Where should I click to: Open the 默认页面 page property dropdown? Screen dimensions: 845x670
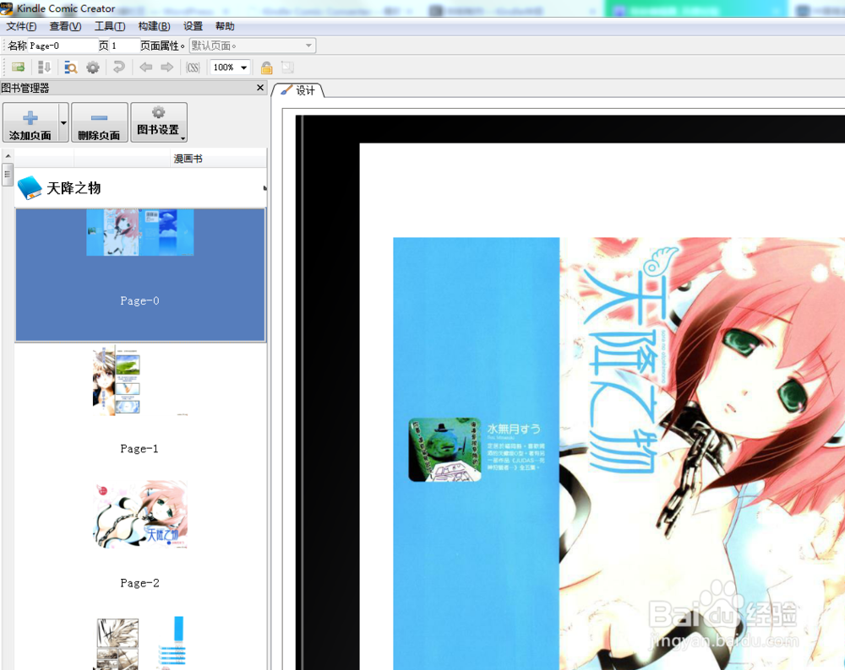click(252, 46)
